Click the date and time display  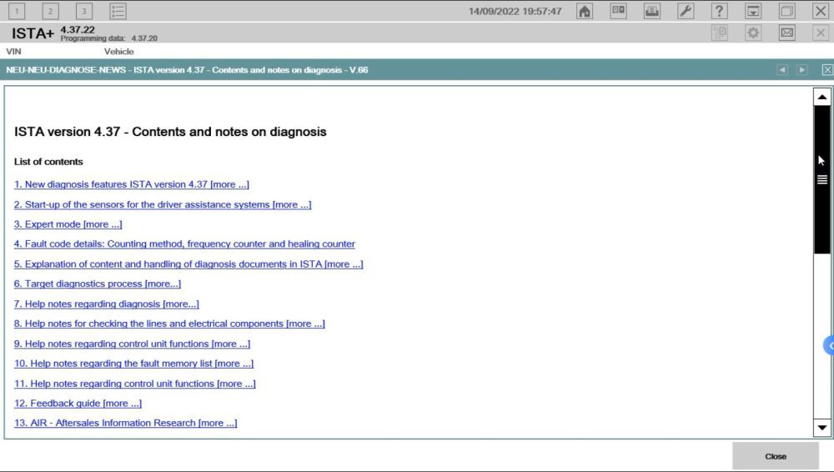point(515,11)
